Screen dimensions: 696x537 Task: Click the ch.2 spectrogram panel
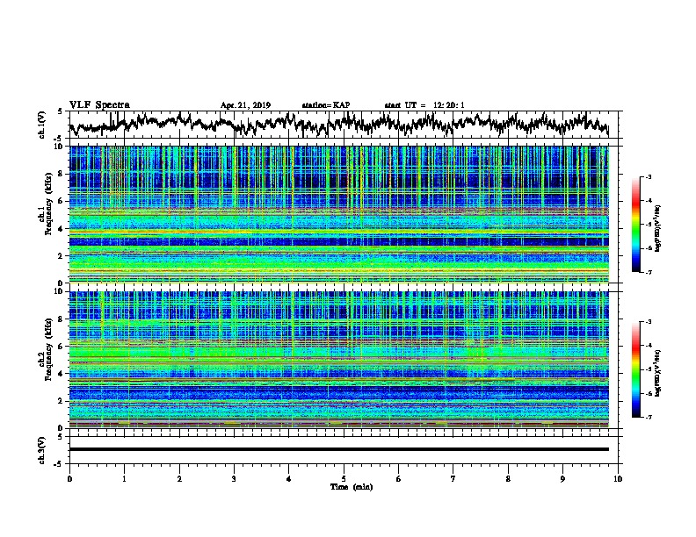[339, 360]
